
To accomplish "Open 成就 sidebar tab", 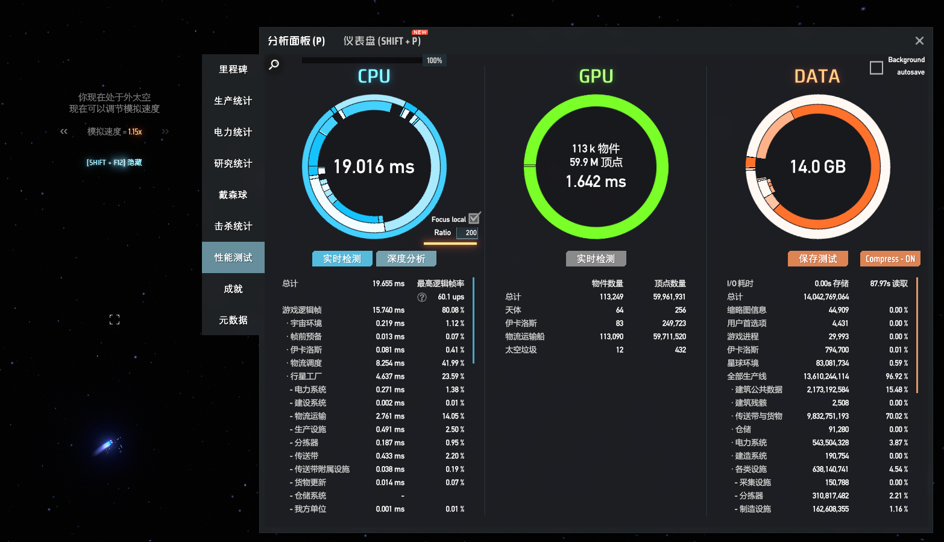I will click(x=233, y=289).
